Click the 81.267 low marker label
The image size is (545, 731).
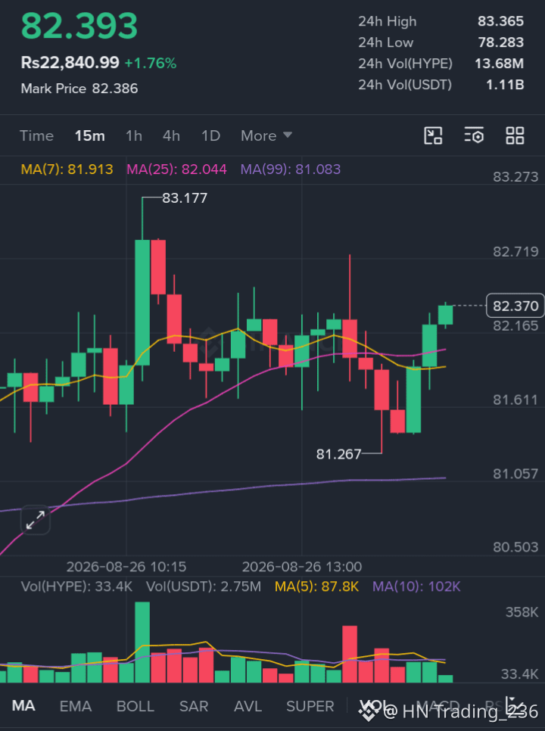click(x=338, y=454)
